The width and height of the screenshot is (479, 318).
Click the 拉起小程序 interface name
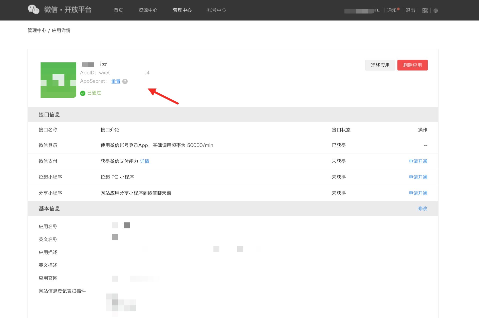[50, 177]
